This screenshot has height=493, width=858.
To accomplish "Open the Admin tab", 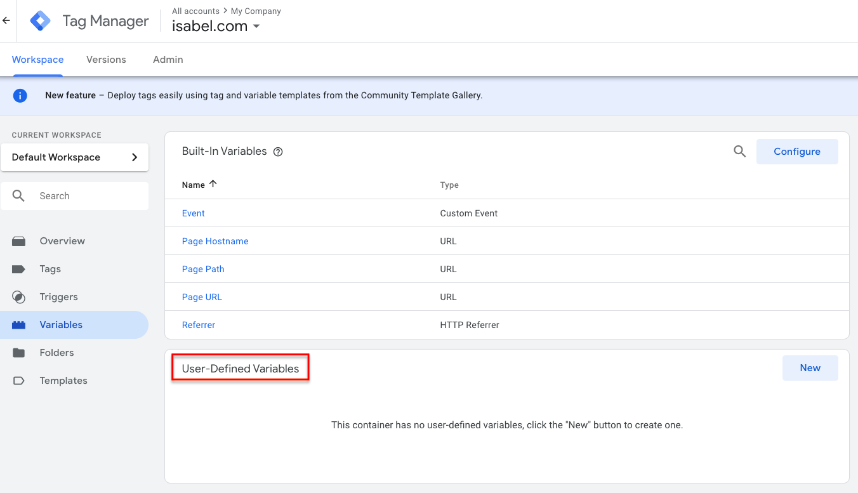I will (x=168, y=60).
